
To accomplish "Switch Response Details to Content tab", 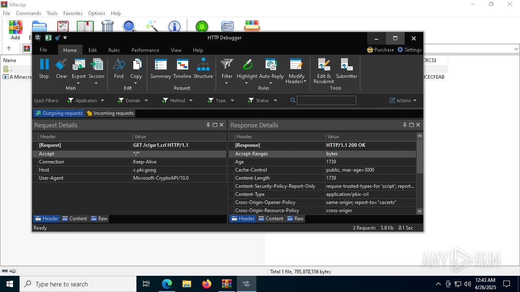I will 271,219.
